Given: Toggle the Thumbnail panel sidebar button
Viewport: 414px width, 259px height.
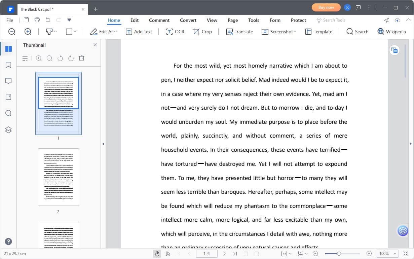Looking at the screenshot, I should [9, 49].
